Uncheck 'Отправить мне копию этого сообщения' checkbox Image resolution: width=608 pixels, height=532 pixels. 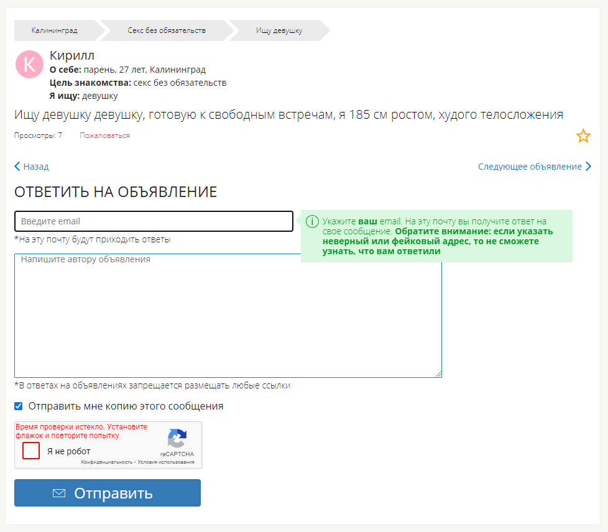19,406
